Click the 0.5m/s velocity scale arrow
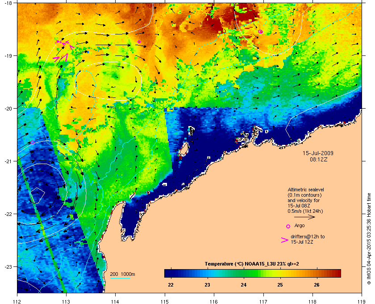375x304 pixels. click(x=304, y=217)
